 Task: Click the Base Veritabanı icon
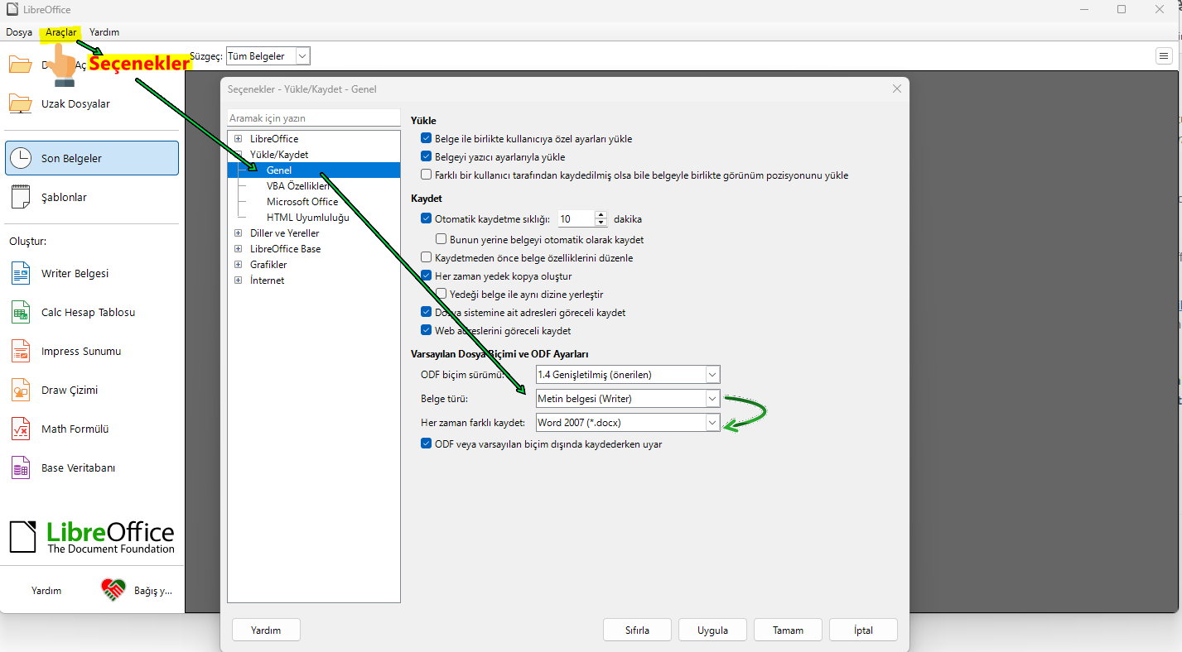coord(20,467)
